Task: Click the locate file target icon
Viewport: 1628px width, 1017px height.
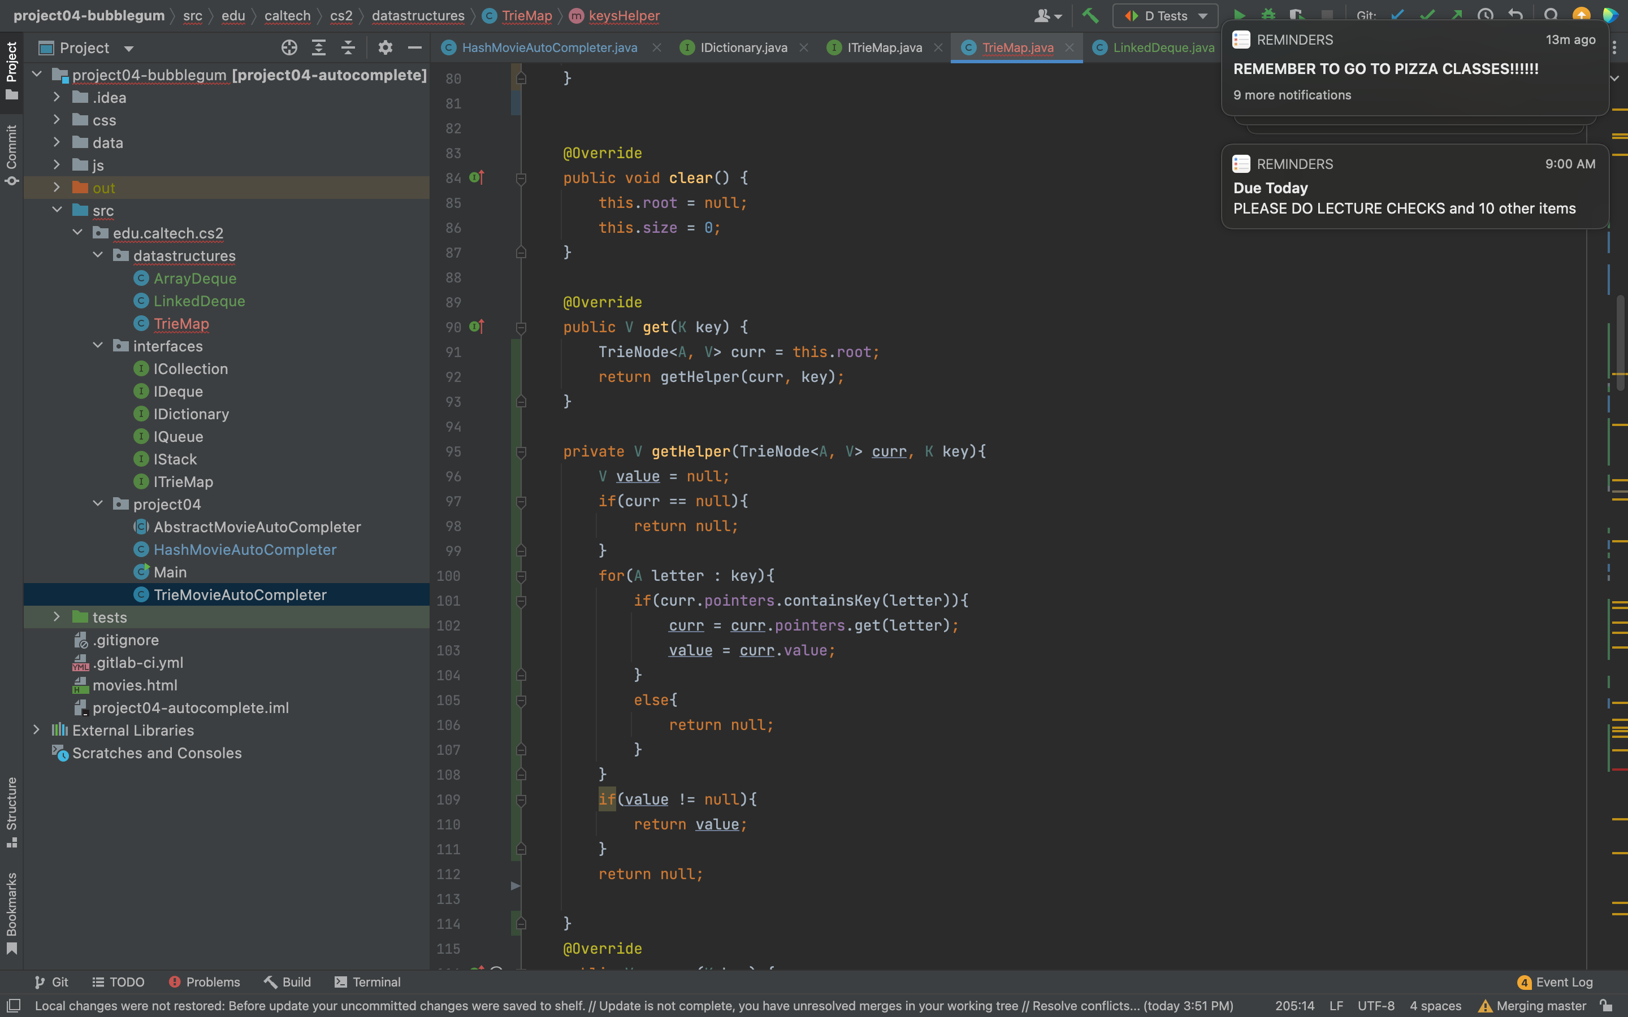Action: (x=289, y=48)
